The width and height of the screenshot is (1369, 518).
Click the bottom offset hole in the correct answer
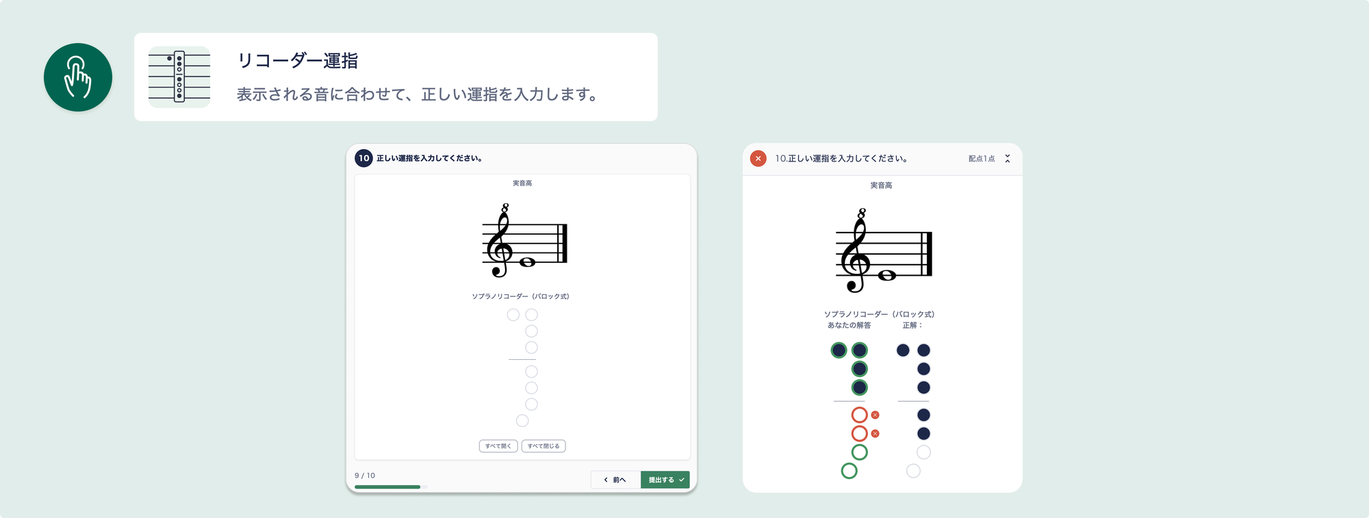pos(913,471)
